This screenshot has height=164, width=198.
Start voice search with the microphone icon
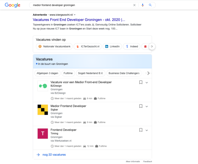[x=143, y=5]
